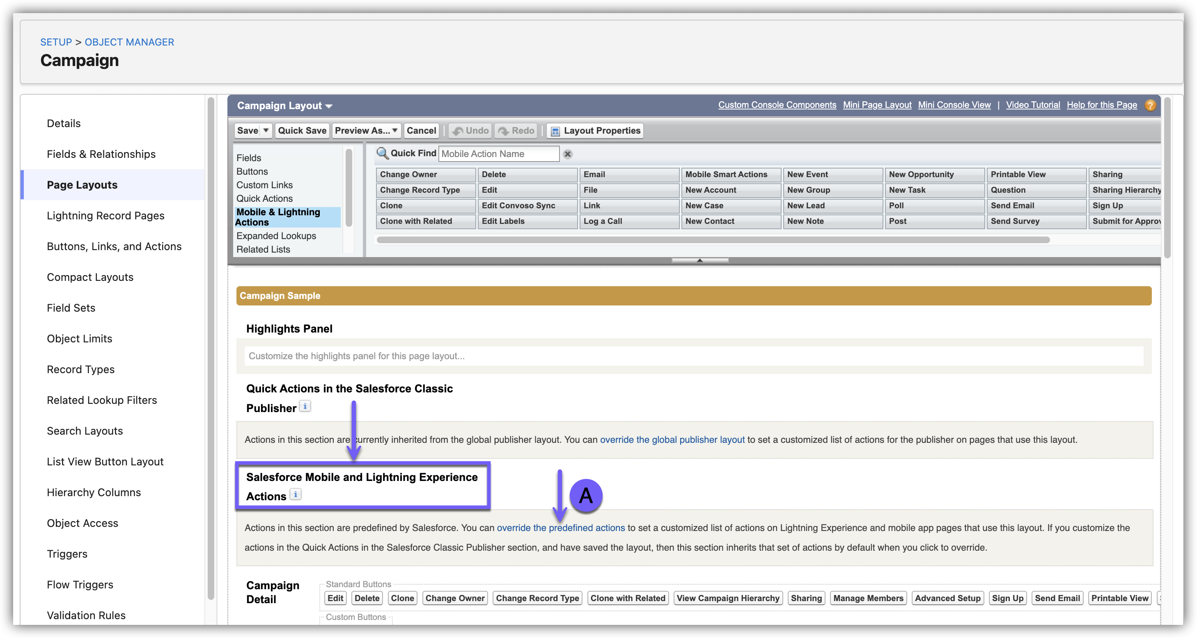
Task: Click info icon beside Classic Publisher heading
Action: click(x=305, y=406)
